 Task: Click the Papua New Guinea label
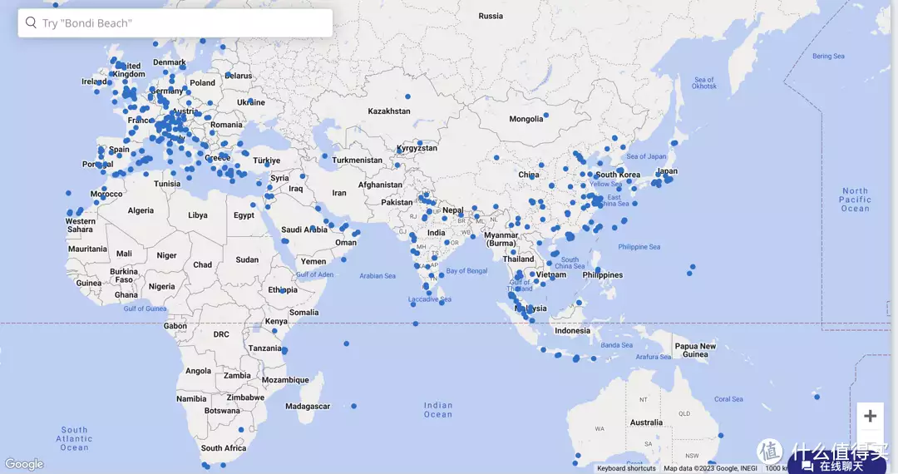695,350
